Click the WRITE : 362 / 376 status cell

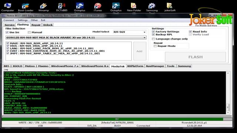(40, 123)
